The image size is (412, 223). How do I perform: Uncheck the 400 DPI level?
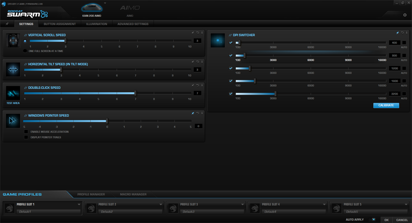click(230, 42)
